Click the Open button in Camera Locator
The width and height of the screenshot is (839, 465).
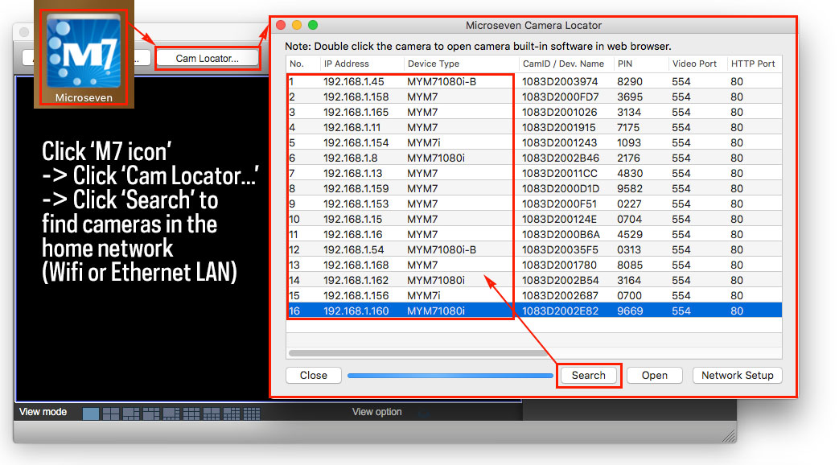[x=655, y=375]
